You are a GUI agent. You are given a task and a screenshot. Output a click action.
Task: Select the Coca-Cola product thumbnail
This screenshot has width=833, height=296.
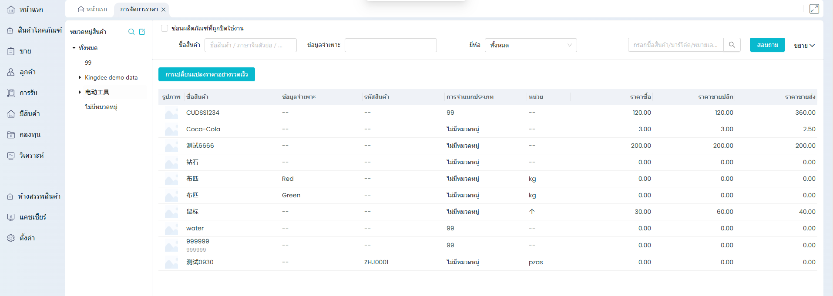pyautogui.click(x=171, y=130)
